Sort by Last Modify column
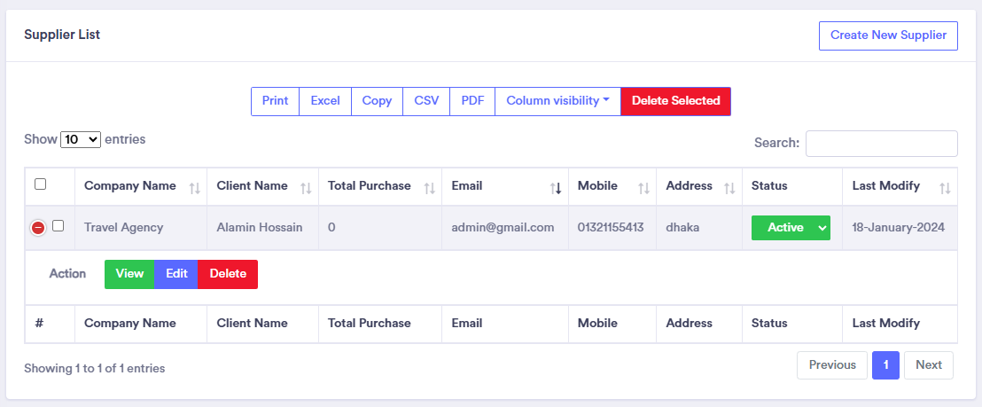The height and width of the screenshot is (407, 982). point(886,186)
